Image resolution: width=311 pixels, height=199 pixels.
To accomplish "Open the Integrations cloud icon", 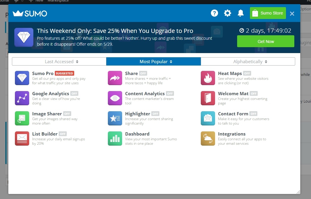I will tap(208, 138).
